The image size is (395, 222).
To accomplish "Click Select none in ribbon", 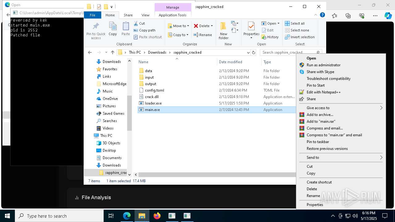I will click(x=297, y=30).
